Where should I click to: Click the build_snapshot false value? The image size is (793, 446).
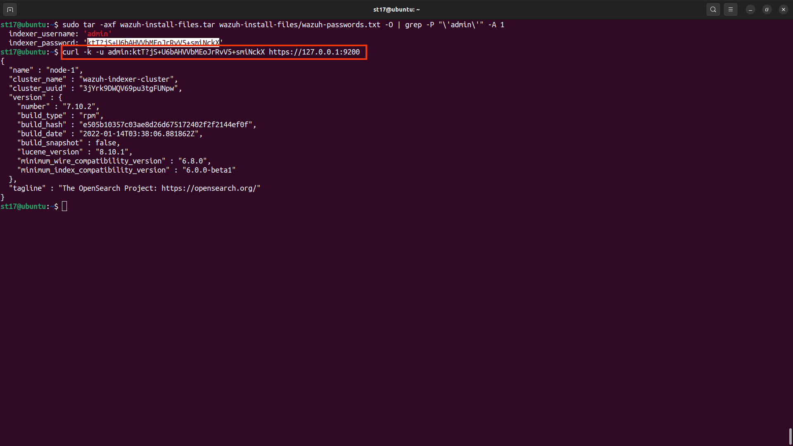click(106, 143)
